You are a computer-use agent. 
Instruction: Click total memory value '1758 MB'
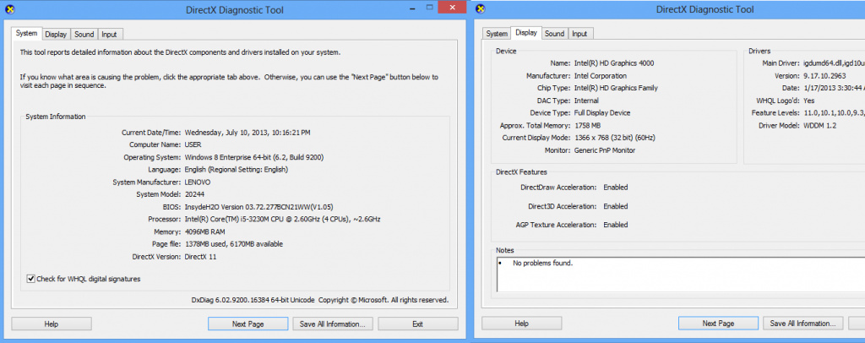coord(588,126)
